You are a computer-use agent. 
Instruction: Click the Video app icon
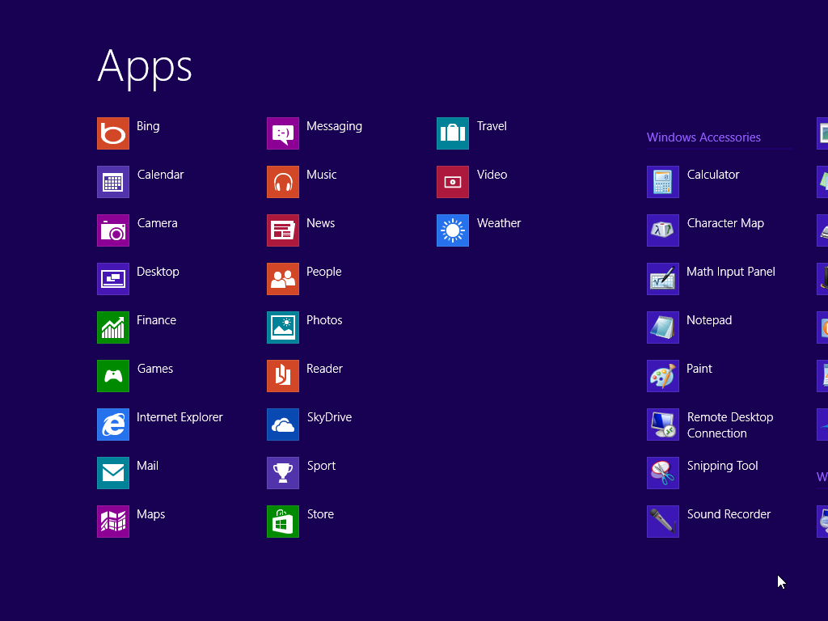[x=453, y=182]
